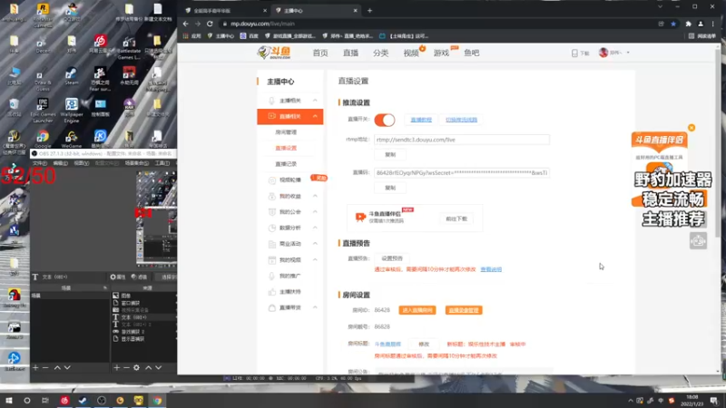Open the OBS 文件 menu
Viewport: 726px width, 408px height.
tap(40, 163)
